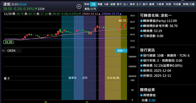Click the 240MA 35.75 indicator text
This screenshot has width=196, height=103.
[x=111, y=14]
